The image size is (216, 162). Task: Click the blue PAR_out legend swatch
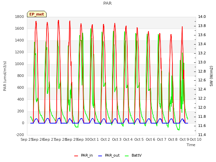pyautogui.click(x=100, y=156)
